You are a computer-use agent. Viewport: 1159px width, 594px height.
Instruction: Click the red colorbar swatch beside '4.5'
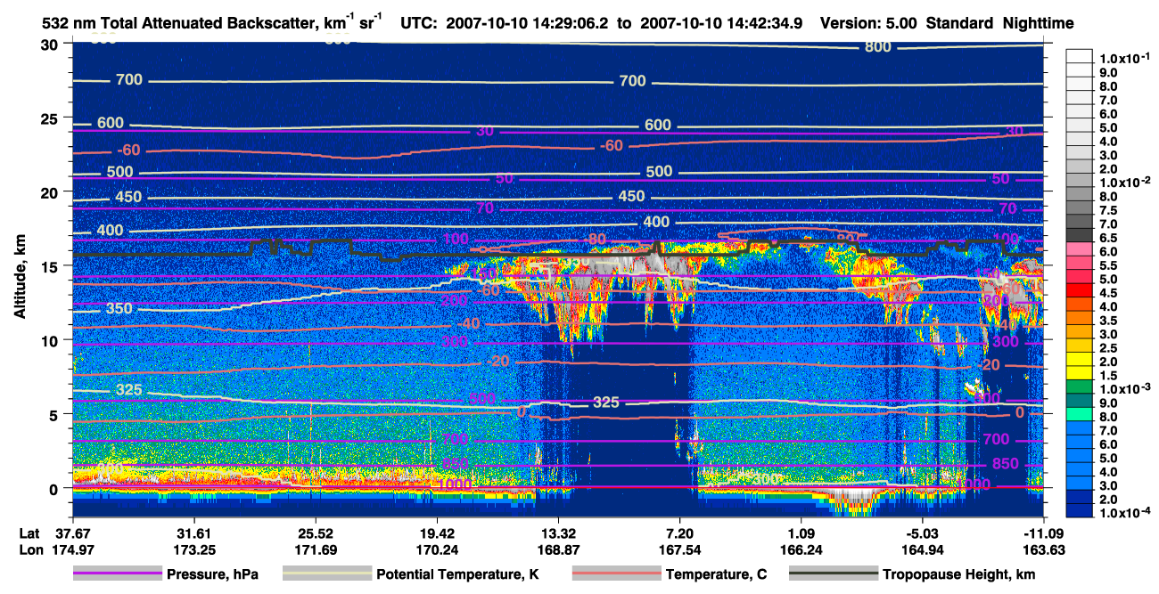click(1079, 292)
